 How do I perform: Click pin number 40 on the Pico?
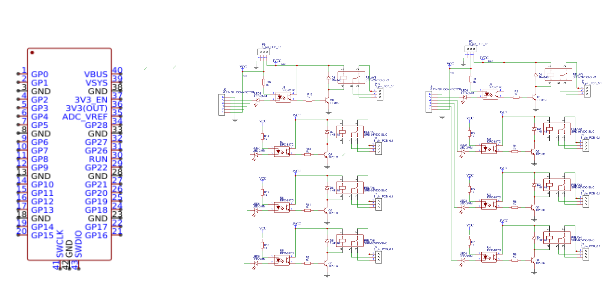(x=117, y=70)
